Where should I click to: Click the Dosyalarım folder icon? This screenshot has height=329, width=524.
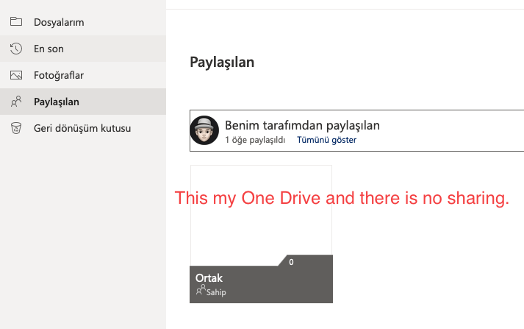(16, 22)
